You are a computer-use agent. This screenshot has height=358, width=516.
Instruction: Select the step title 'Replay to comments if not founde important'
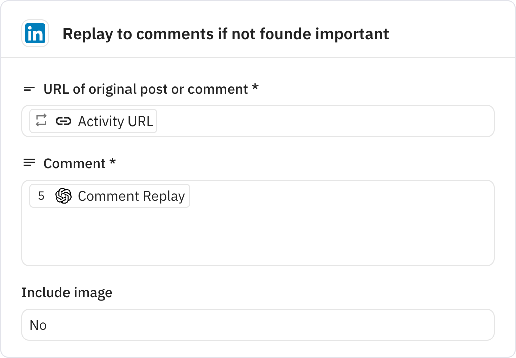225,34
